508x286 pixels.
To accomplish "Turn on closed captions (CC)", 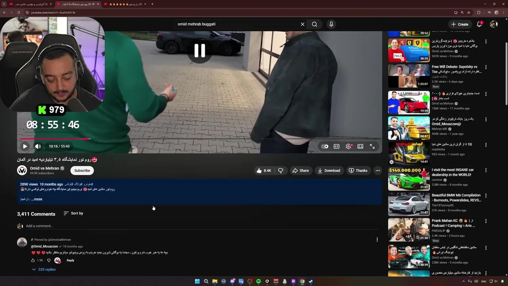I will point(337,146).
